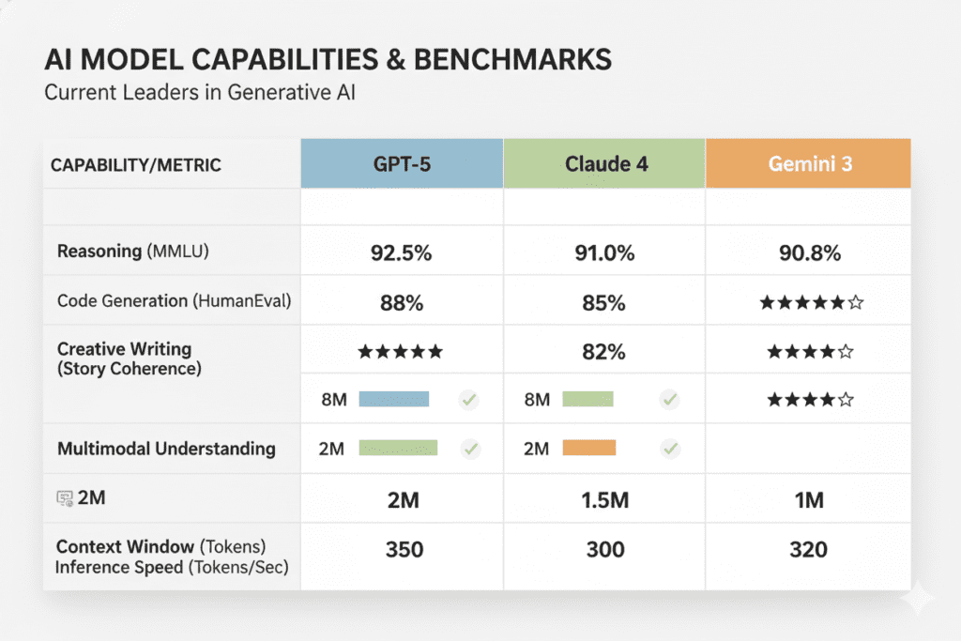Click GPT-5's 92.5% Reasoning score
The image size is (961, 641).
[402, 252]
